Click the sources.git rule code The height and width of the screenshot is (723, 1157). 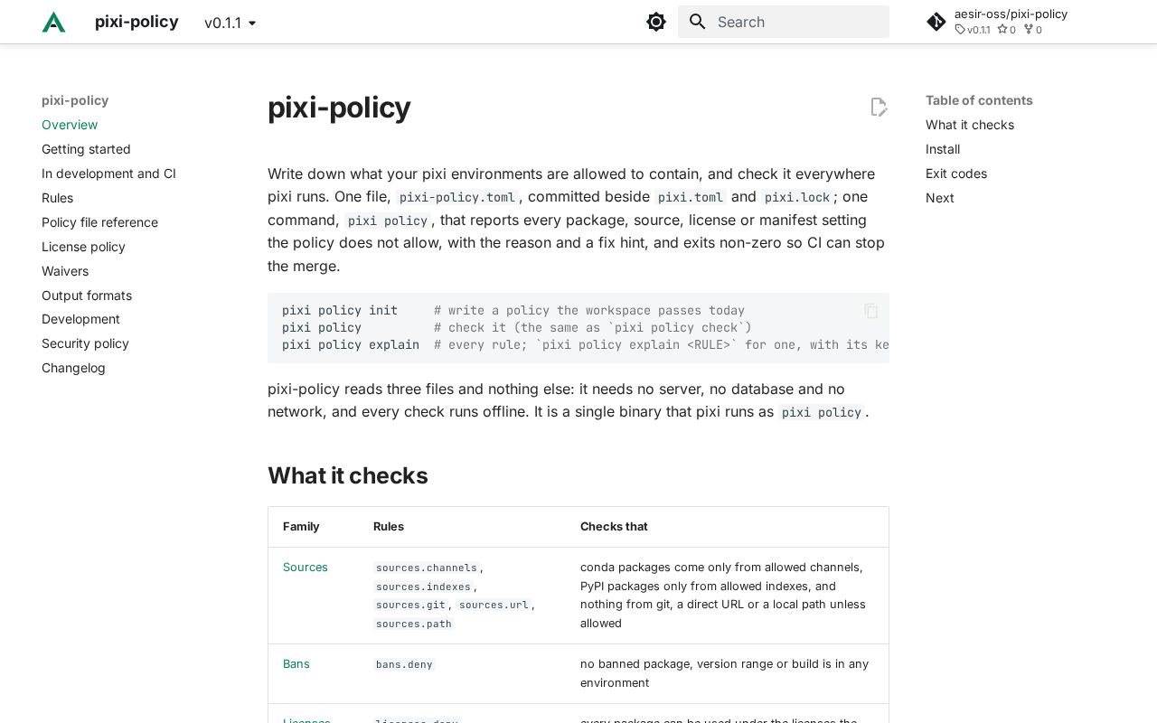411,605
